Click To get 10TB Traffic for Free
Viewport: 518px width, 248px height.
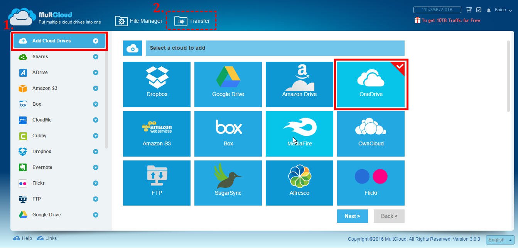451,20
